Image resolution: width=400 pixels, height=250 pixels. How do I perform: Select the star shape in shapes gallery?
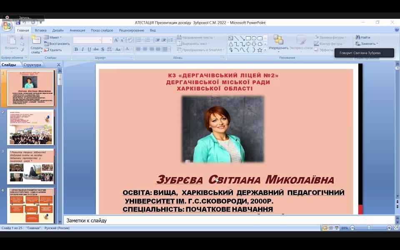[260, 50]
